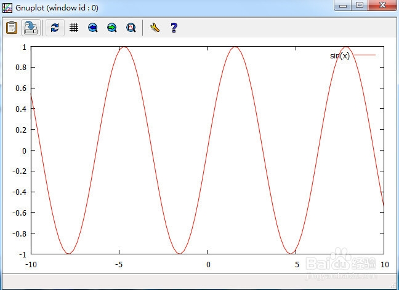
Task: Click the y-axis label -0.4
Action: tap(19, 192)
